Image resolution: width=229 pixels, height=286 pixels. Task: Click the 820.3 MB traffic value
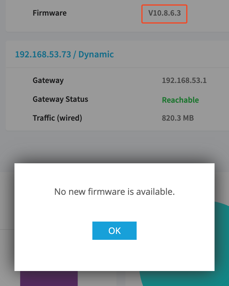click(x=178, y=118)
